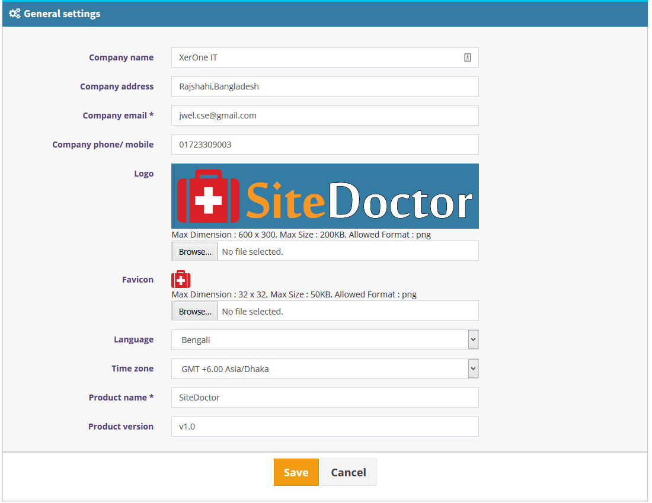Click logo's No file selected text
652x503 pixels.
coord(253,252)
